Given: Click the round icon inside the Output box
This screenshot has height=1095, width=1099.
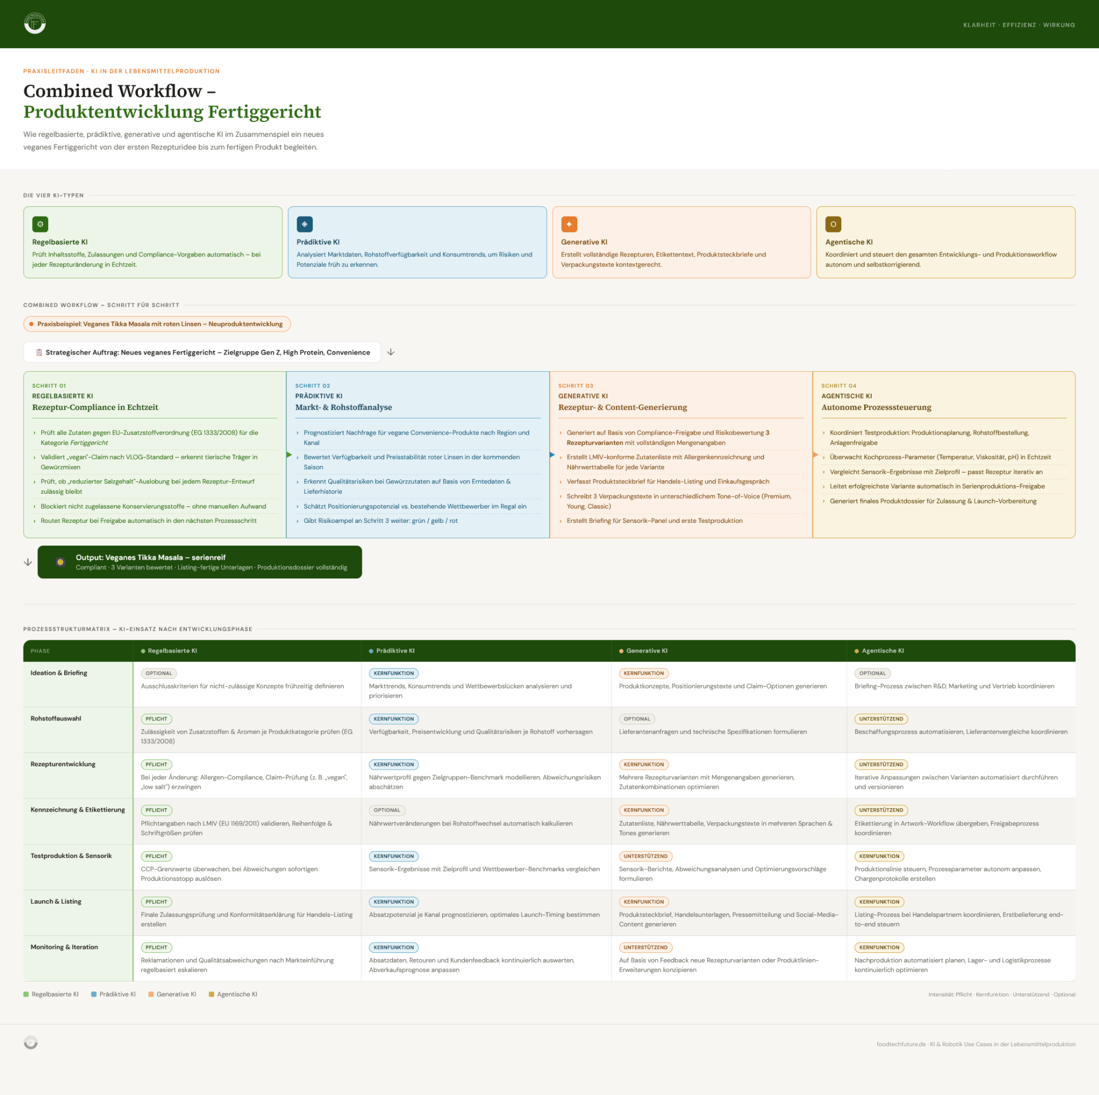Looking at the screenshot, I should [60, 562].
